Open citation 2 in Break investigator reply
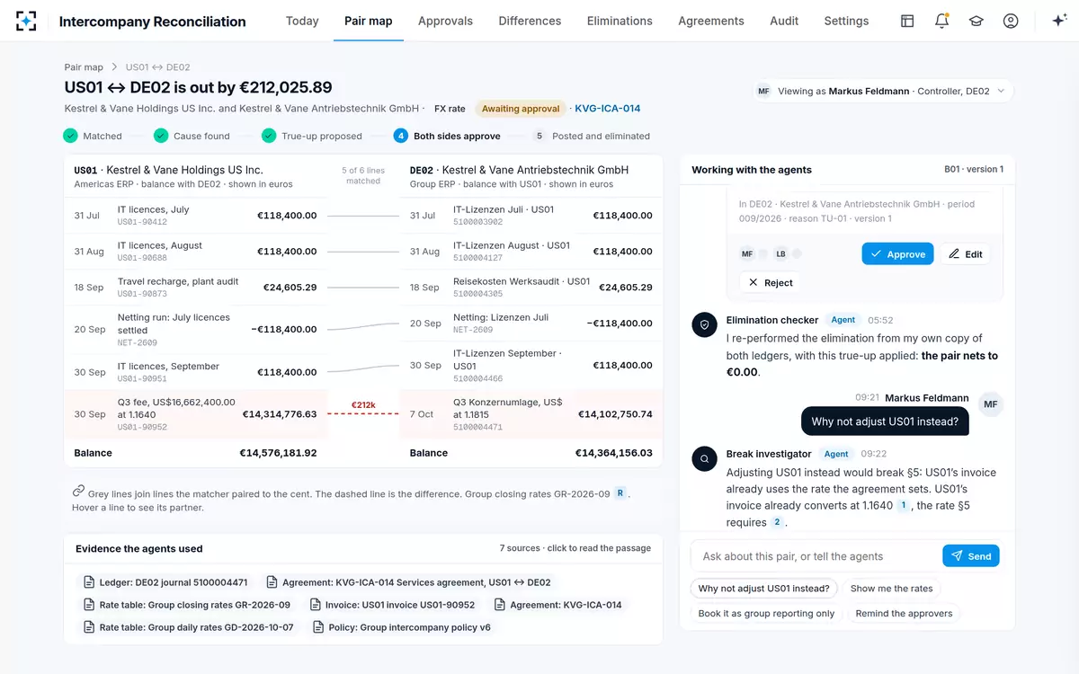The image size is (1079, 674). coord(777,523)
